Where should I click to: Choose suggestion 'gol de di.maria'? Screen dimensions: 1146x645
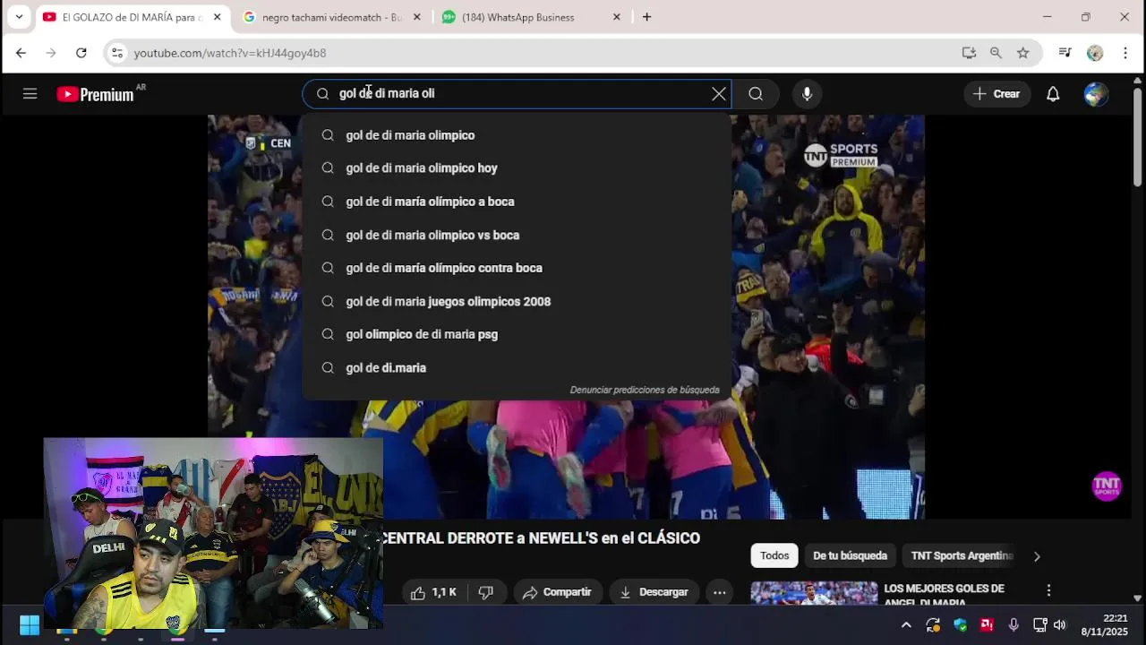tap(516, 367)
